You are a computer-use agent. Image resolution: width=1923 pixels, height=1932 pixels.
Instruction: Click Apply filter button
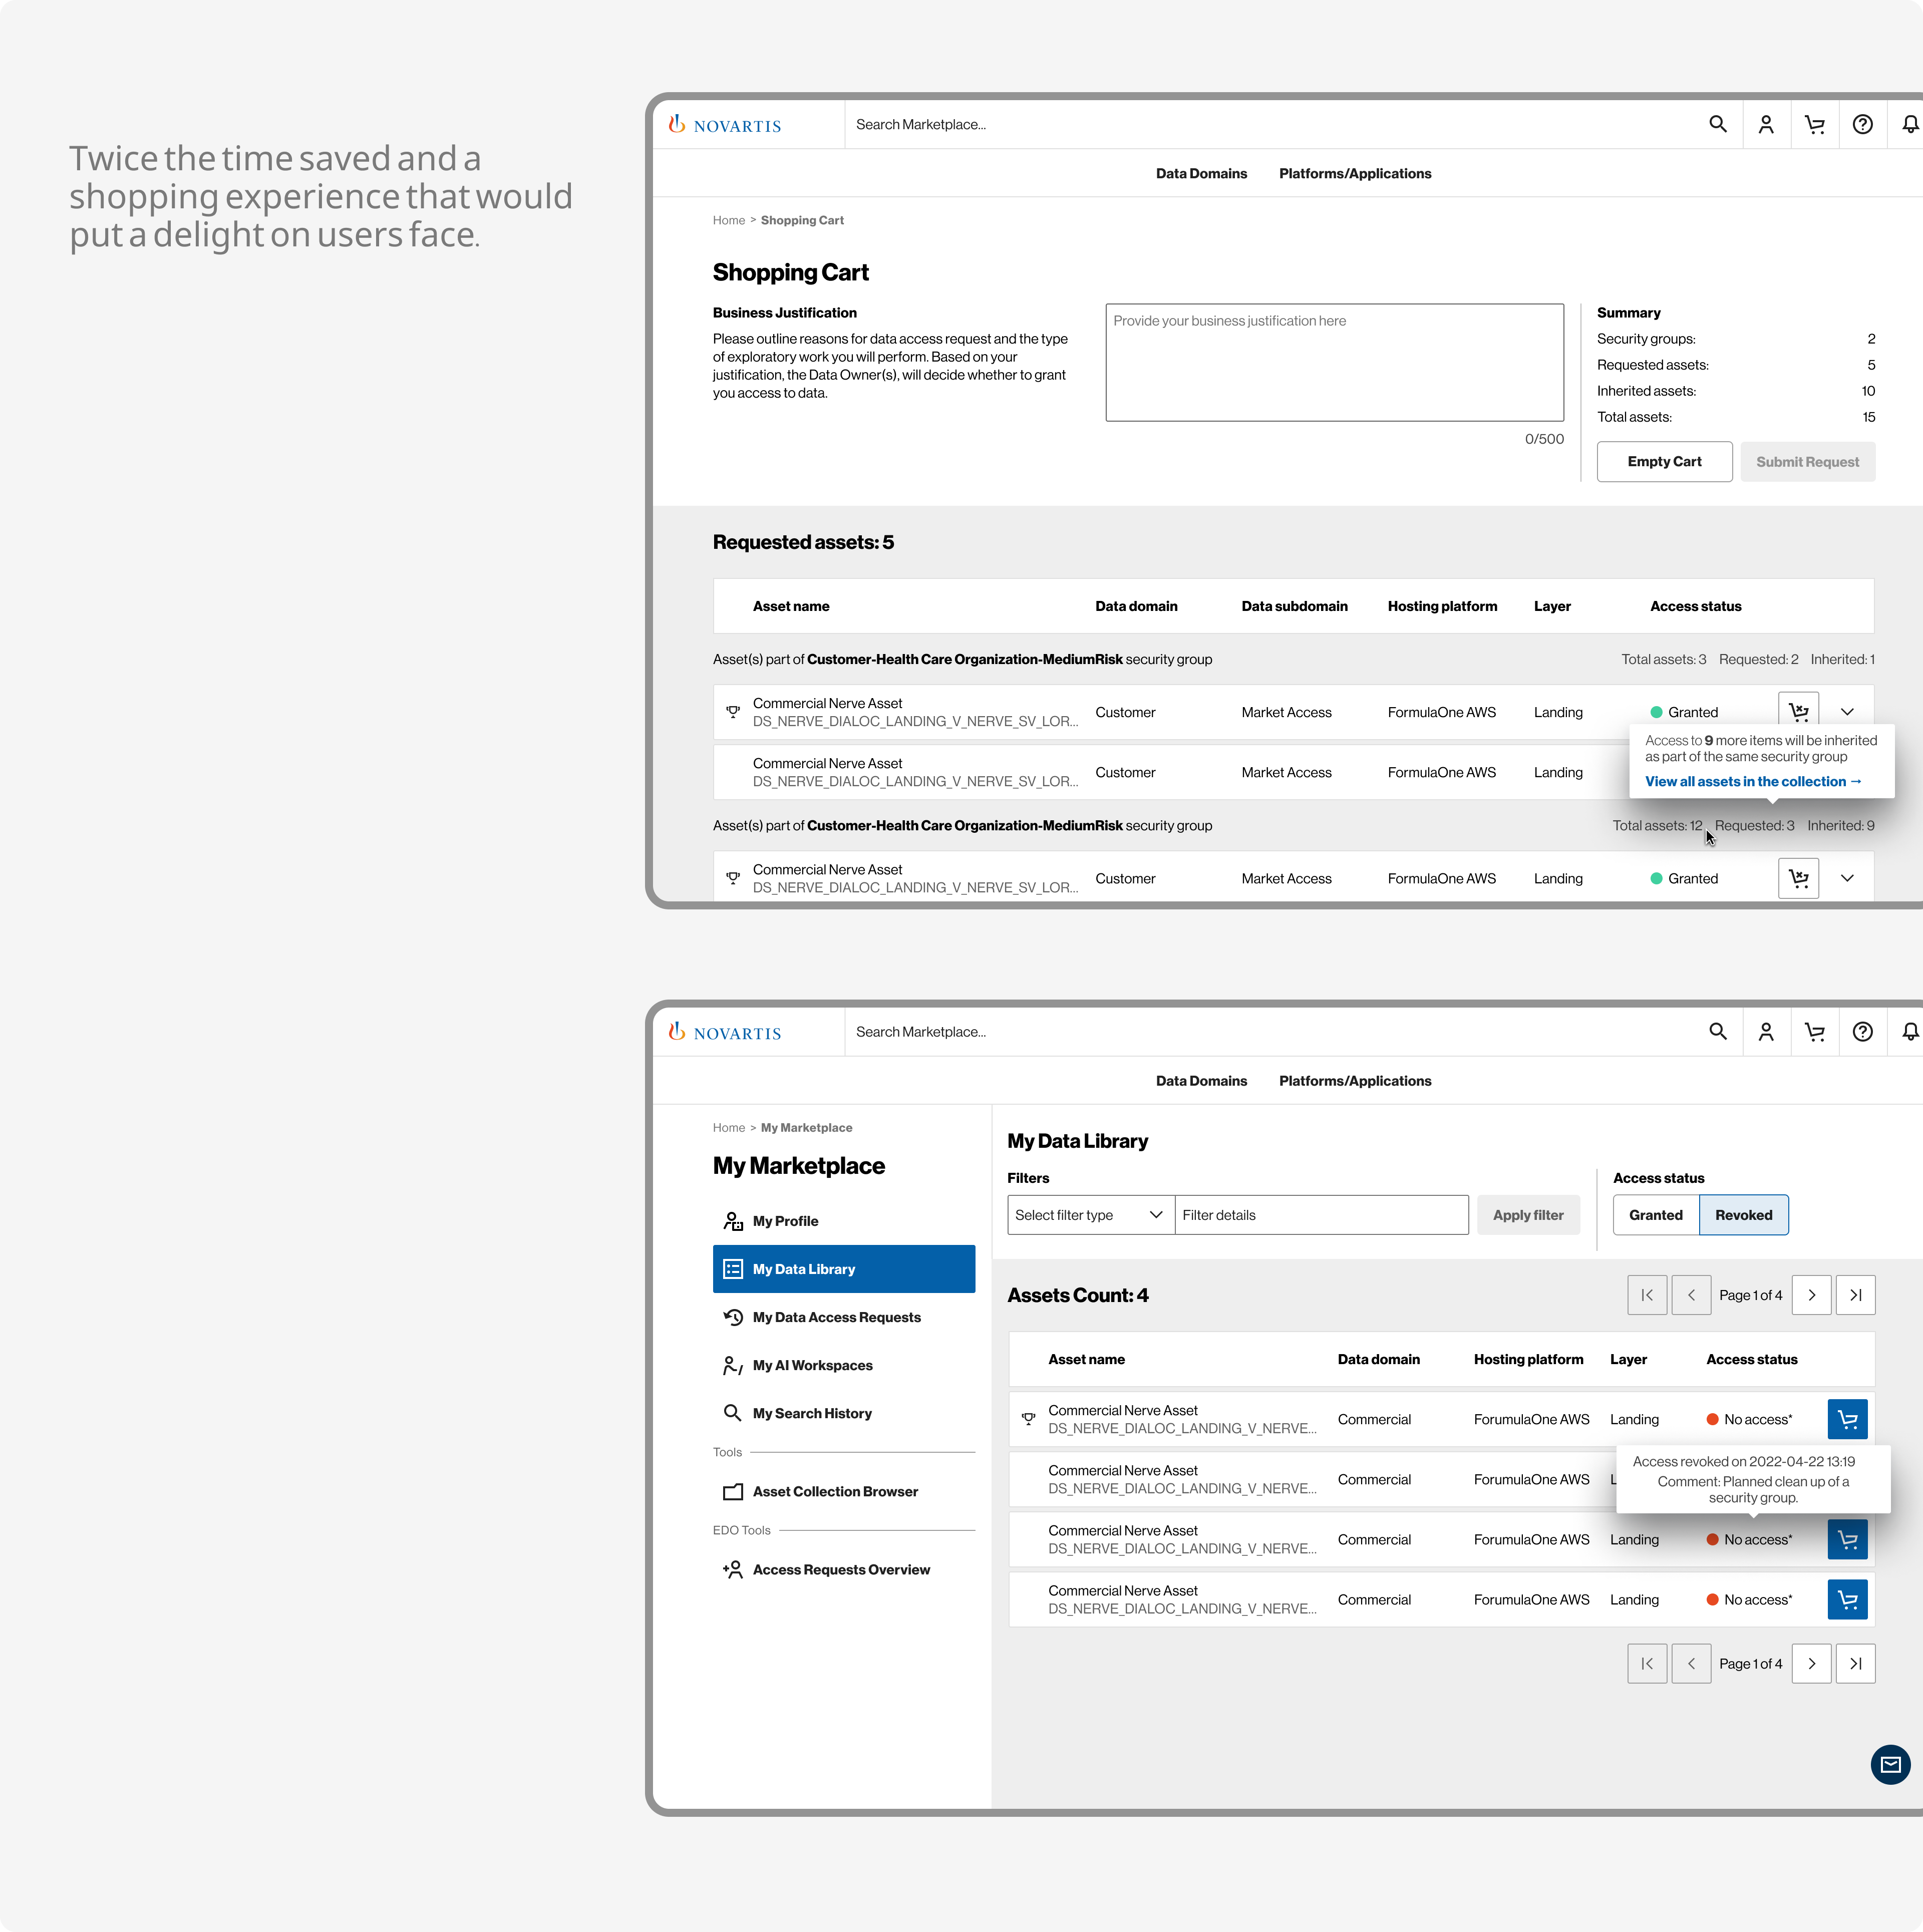tap(1527, 1215)
